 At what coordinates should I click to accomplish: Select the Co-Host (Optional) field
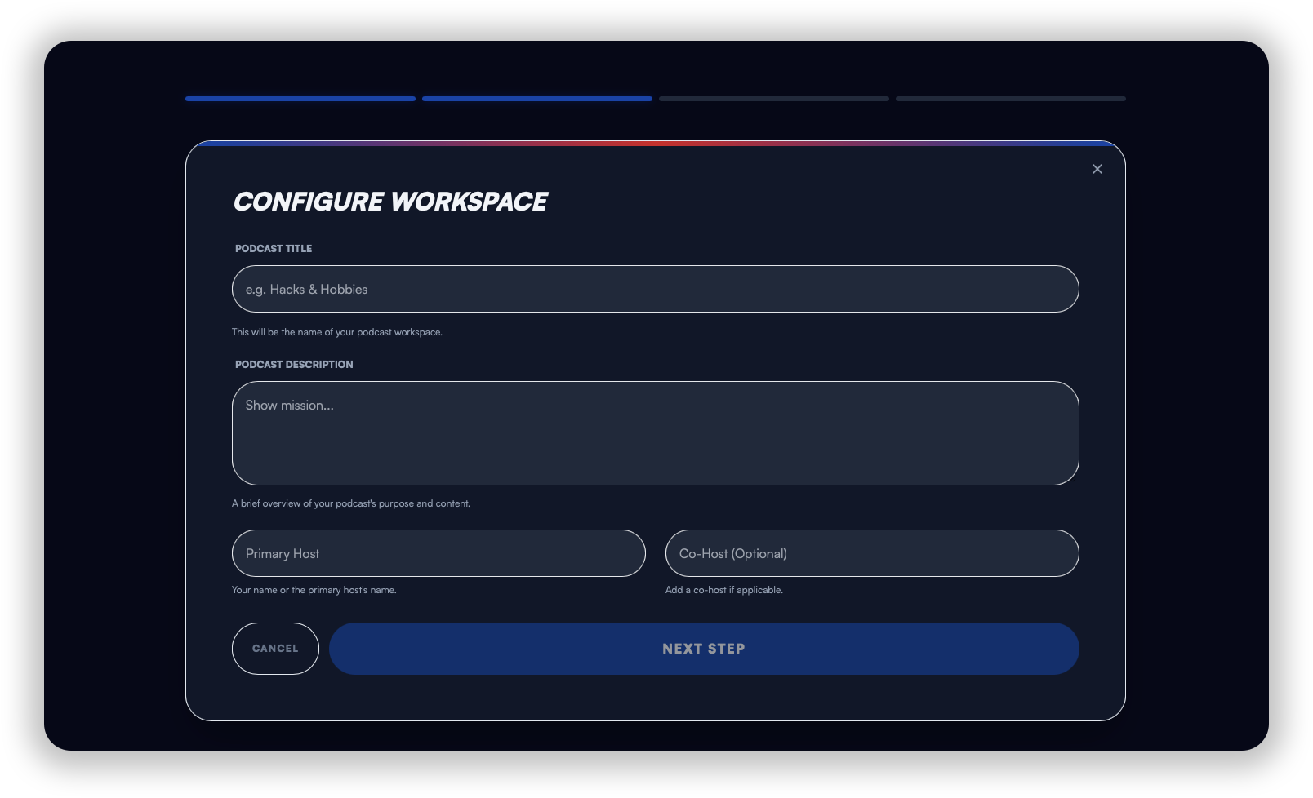871,553
